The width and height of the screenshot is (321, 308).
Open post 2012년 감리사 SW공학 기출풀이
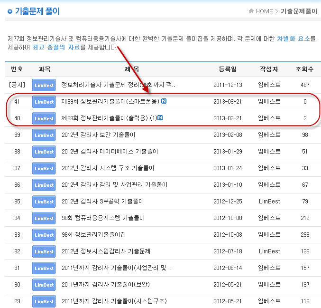click(x=102, y=202)
